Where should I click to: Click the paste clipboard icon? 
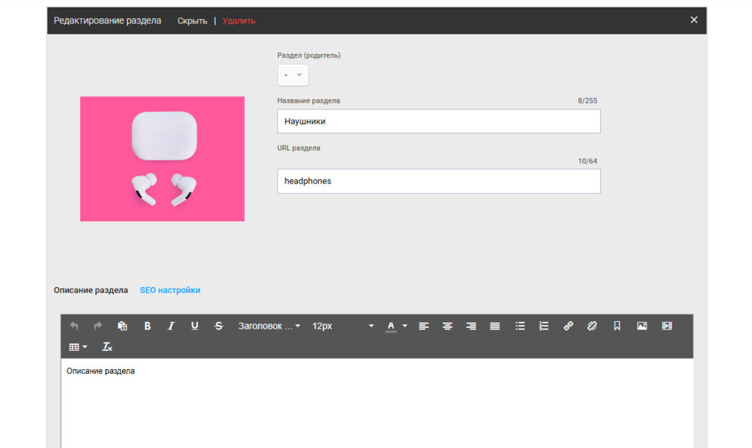tap(122, 326)
